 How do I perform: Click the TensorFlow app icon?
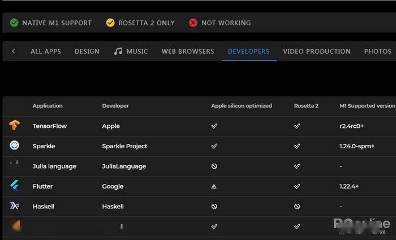(x=14, y=125)
